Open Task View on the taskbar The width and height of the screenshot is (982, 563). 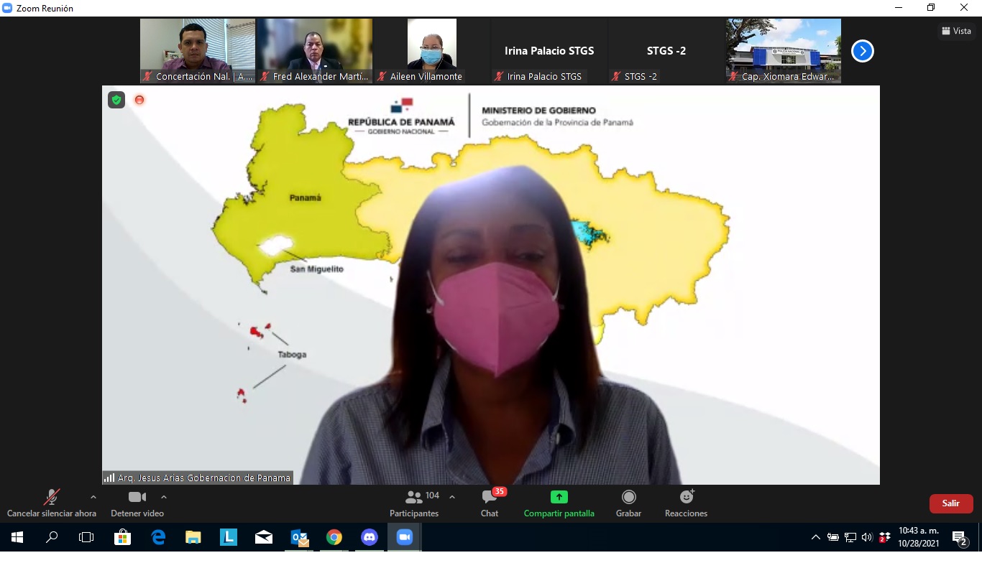(x=86, y=537)
